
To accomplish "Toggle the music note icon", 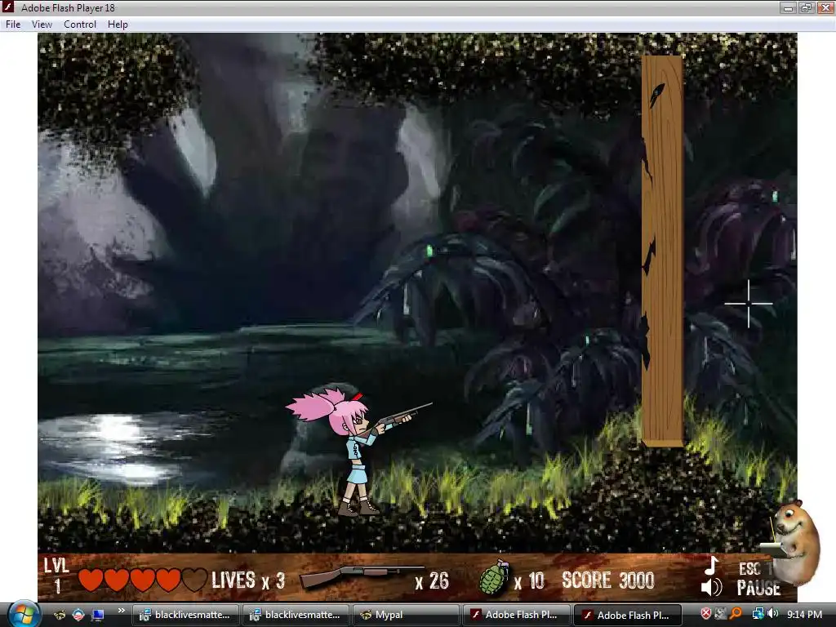I will [x=712, y=566].
